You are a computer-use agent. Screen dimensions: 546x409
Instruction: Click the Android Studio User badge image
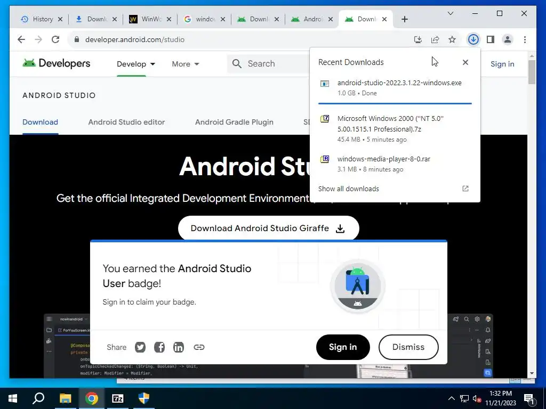coord(357,286)
